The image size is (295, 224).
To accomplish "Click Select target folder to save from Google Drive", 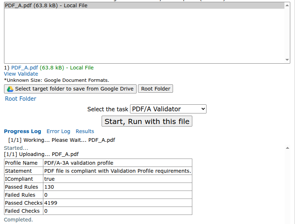I will click(x=70, y=88).
